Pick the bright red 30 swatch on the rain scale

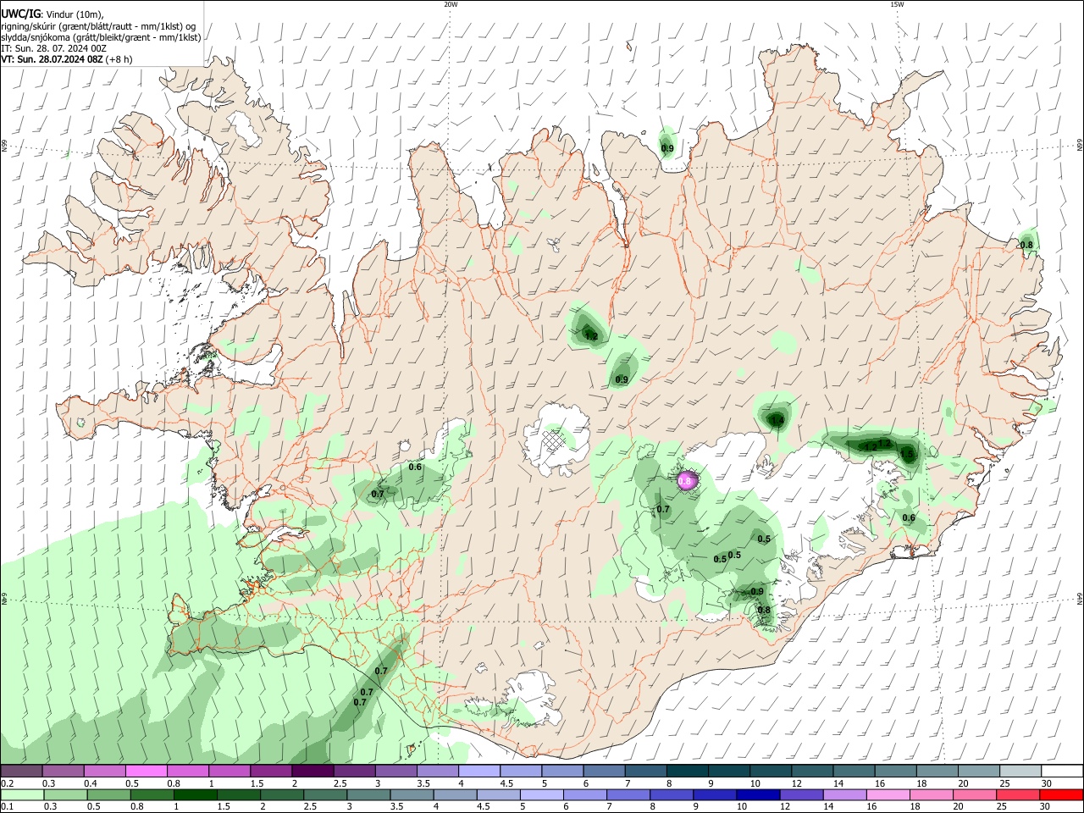coord(1062,794)
